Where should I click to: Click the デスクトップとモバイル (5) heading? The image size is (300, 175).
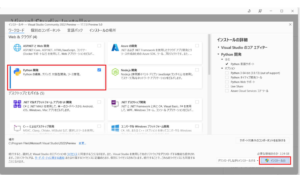point(26,93)
